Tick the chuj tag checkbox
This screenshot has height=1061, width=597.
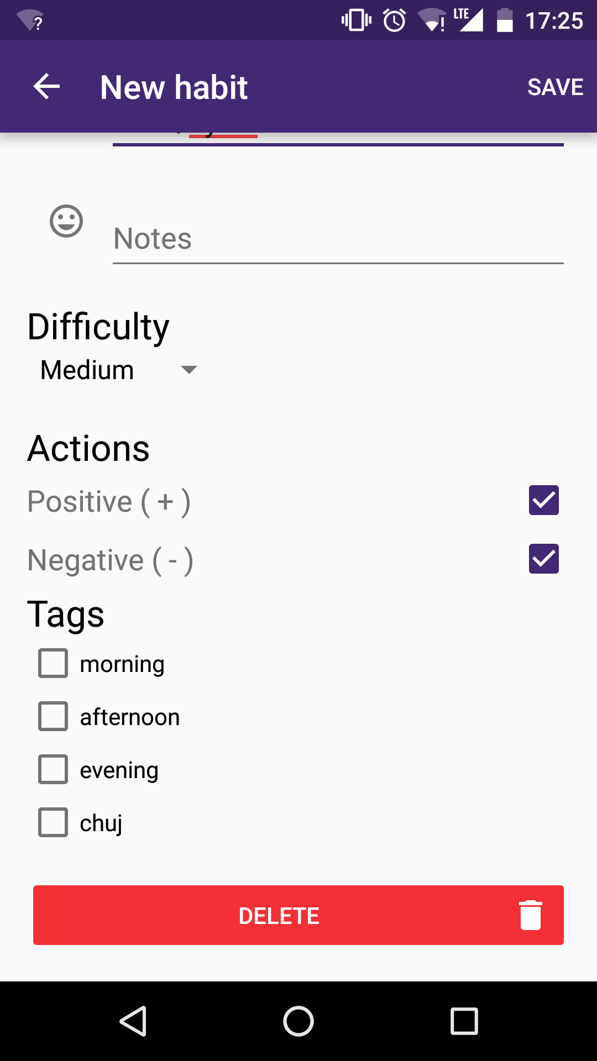point(53,822)
